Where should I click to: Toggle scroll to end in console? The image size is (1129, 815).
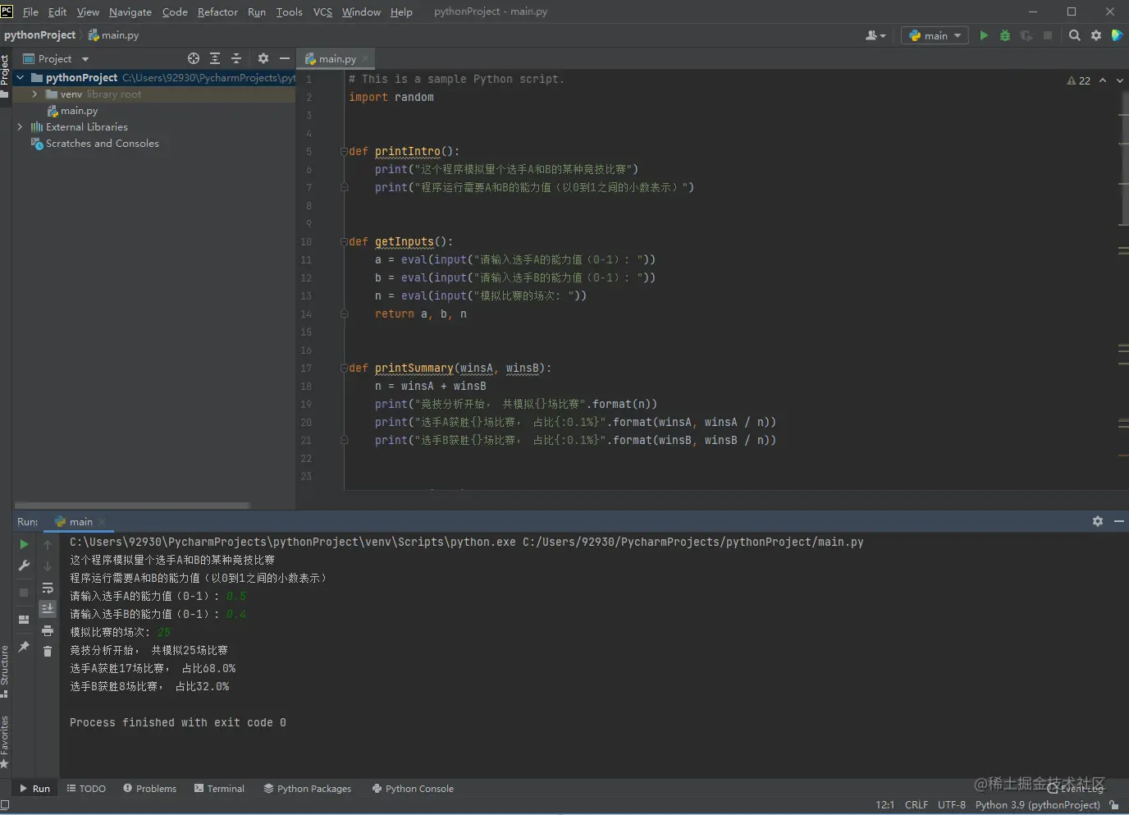pos(48,609)
